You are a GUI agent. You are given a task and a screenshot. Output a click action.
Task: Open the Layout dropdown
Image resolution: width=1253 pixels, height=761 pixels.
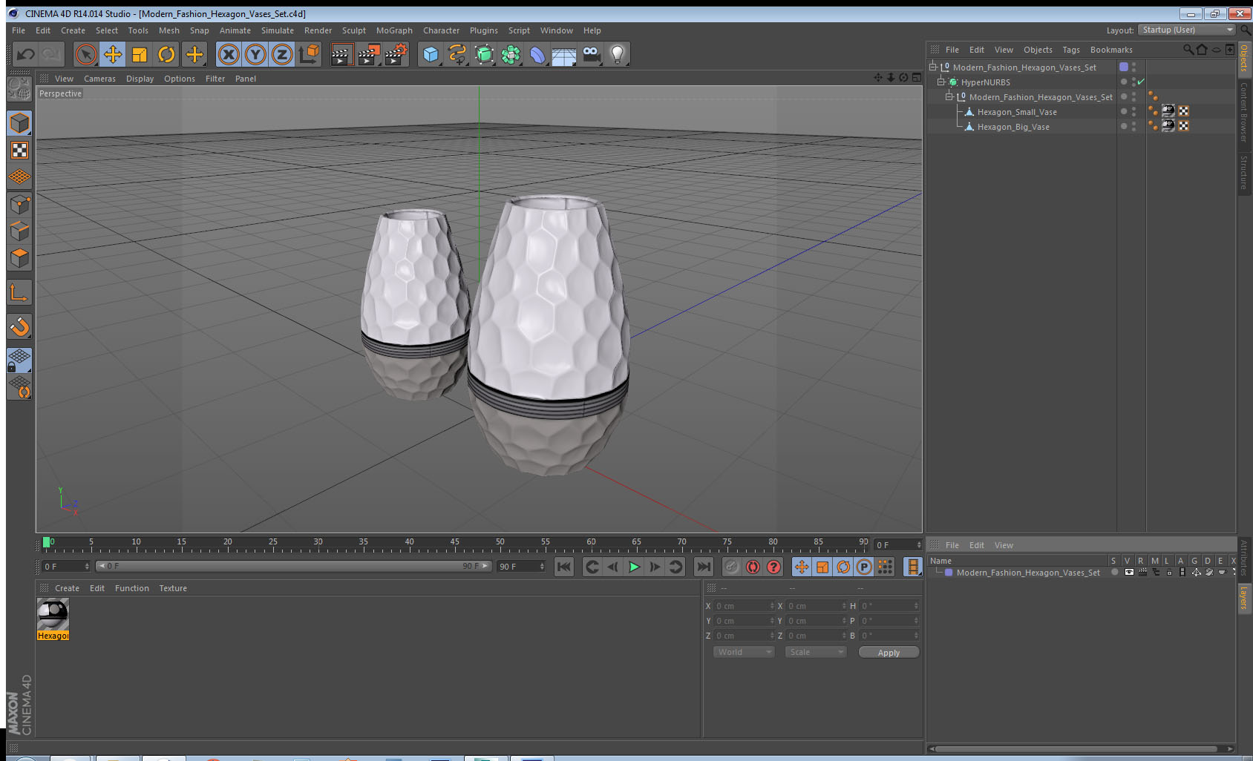(x=1187, y=30)
